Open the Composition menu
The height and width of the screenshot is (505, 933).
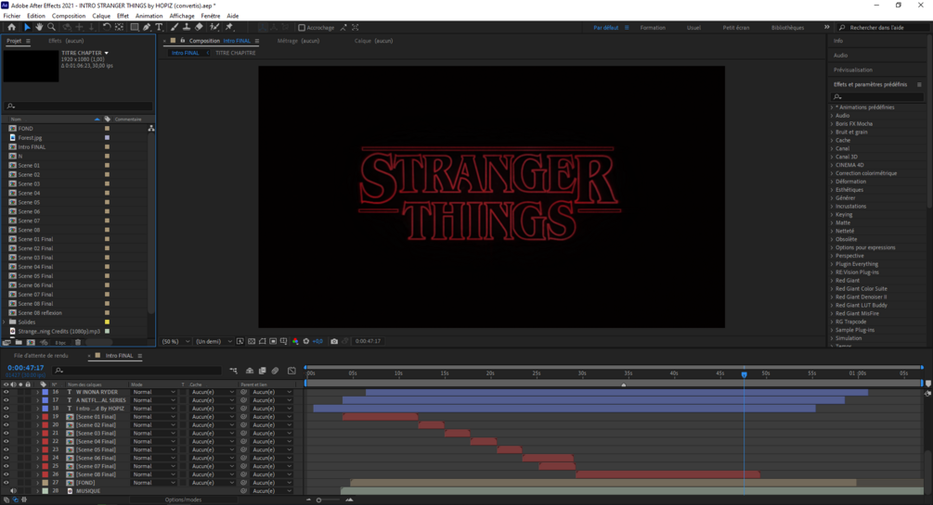tap(69, 16)
